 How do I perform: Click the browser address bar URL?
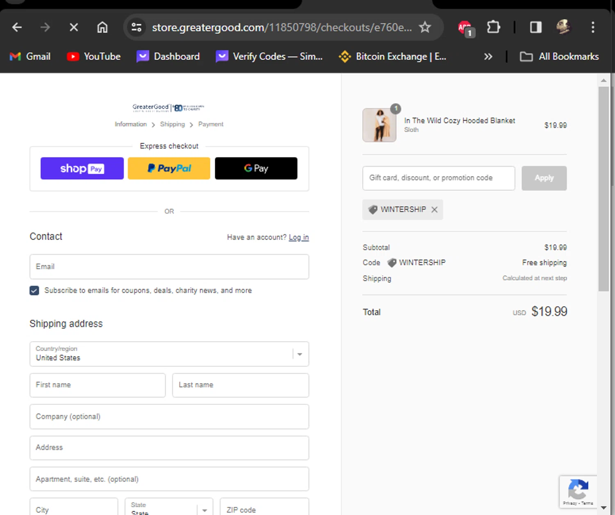(x=282, y=27)
